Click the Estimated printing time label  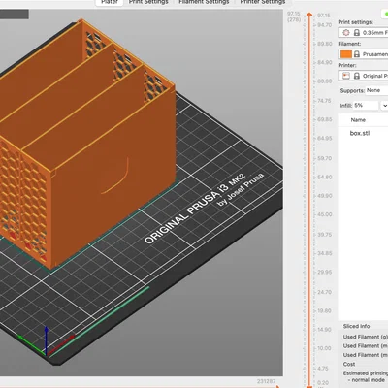tap(366, 373)
